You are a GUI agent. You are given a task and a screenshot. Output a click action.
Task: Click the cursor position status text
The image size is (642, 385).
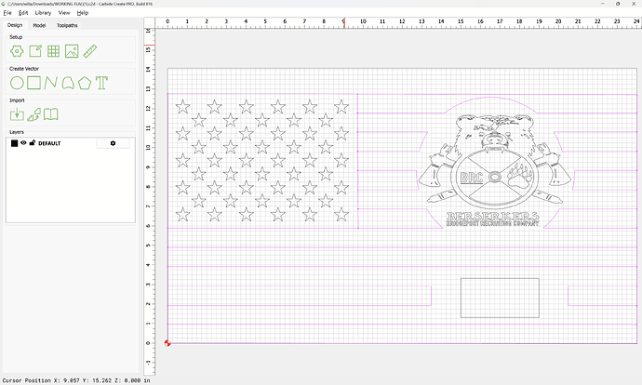tap(76, 380)
